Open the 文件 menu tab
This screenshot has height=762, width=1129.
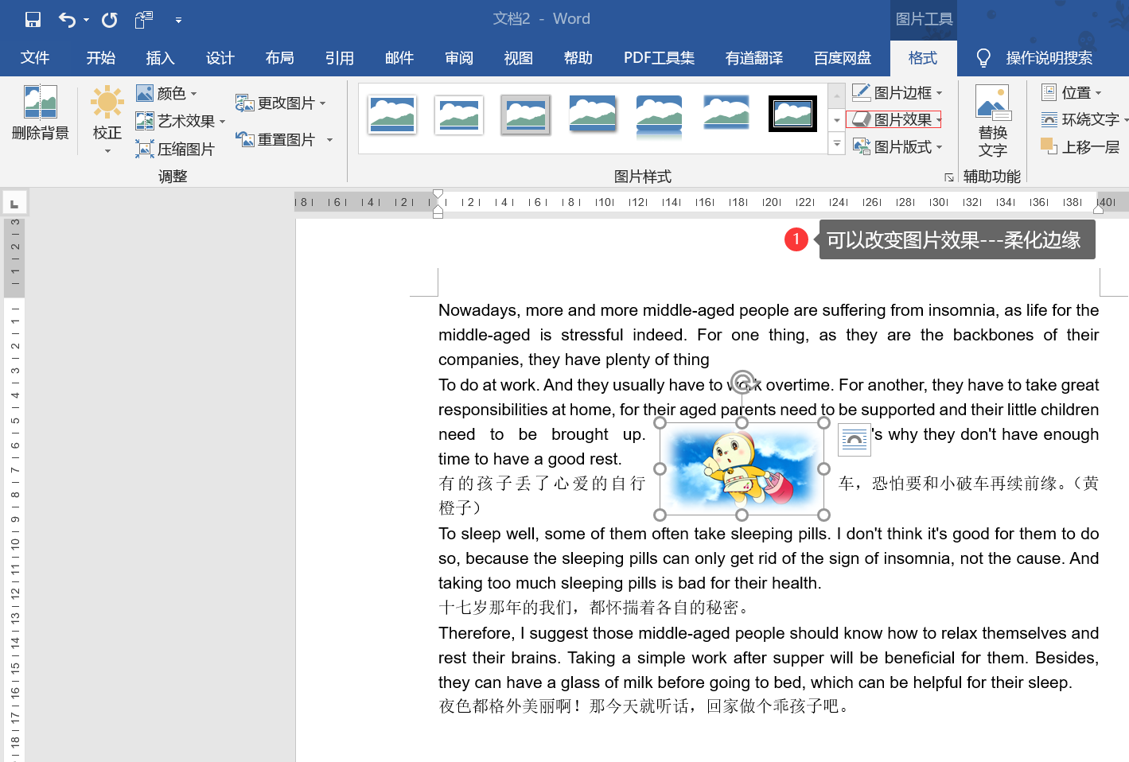[x=35, y=58]
